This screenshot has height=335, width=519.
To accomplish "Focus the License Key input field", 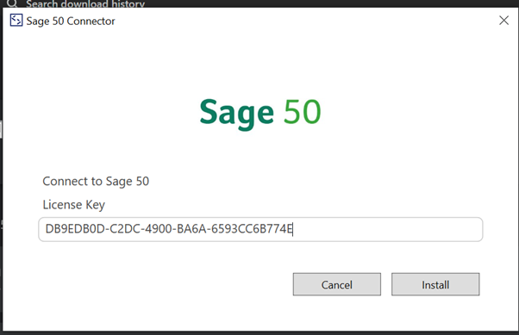I will 260,229.
